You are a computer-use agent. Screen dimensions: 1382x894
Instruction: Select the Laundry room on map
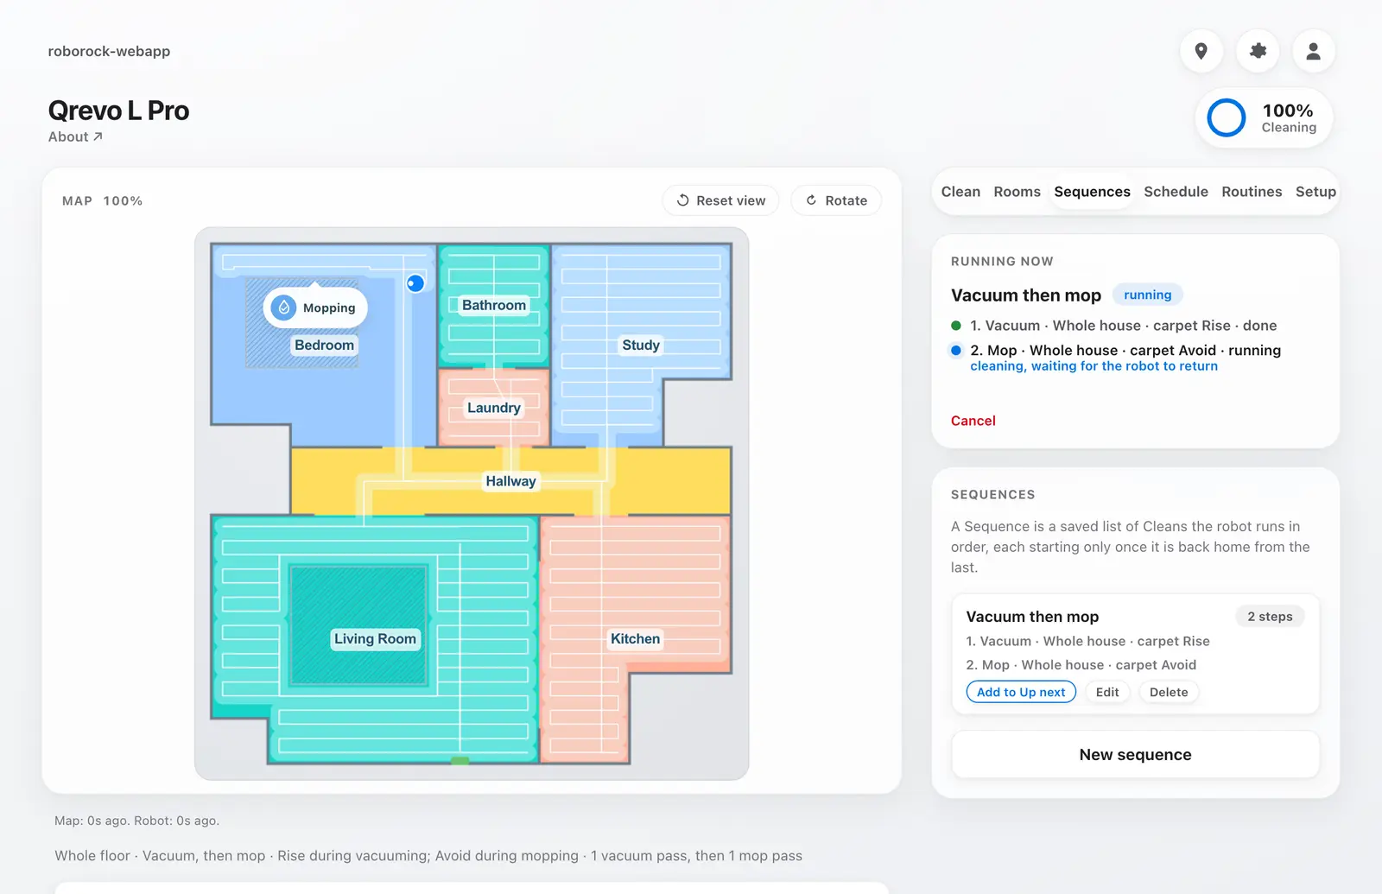coord(494,408)
